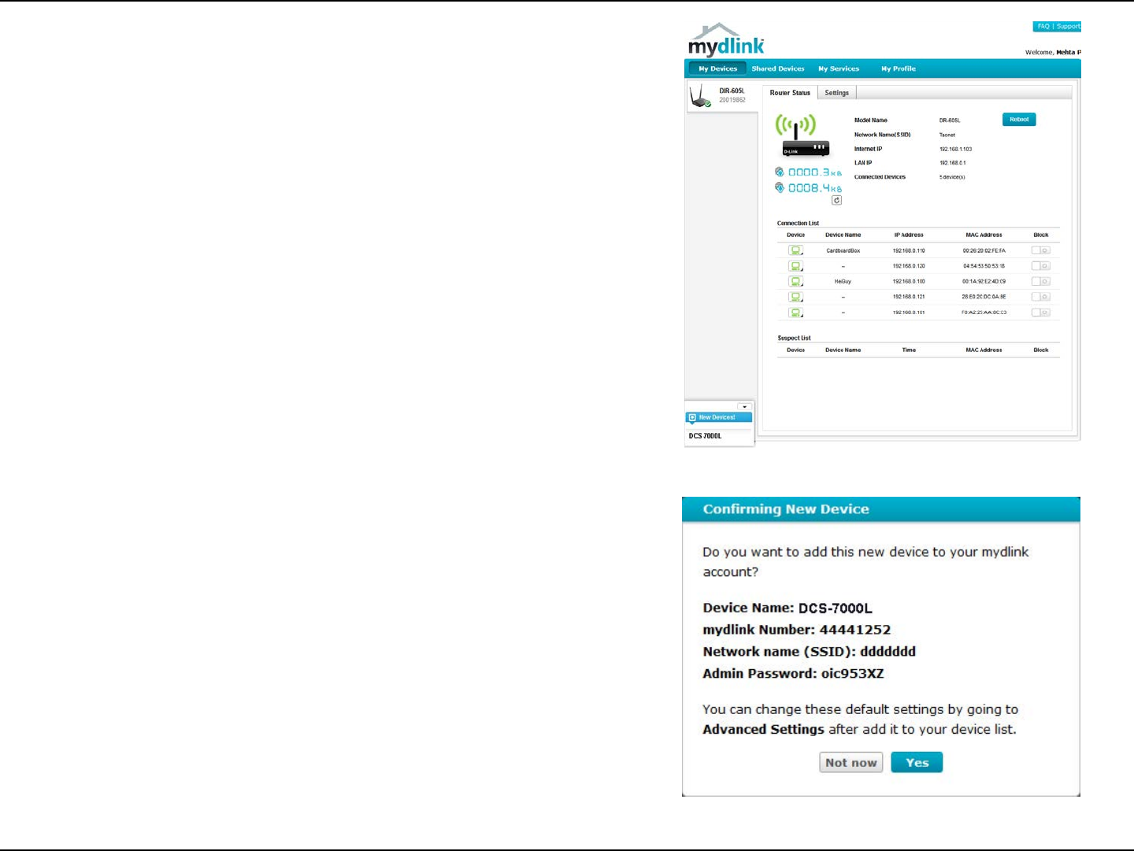Screen dimensions: 1134x851
Task: Go to My Profile tab
Action: (x=899, y=68)
